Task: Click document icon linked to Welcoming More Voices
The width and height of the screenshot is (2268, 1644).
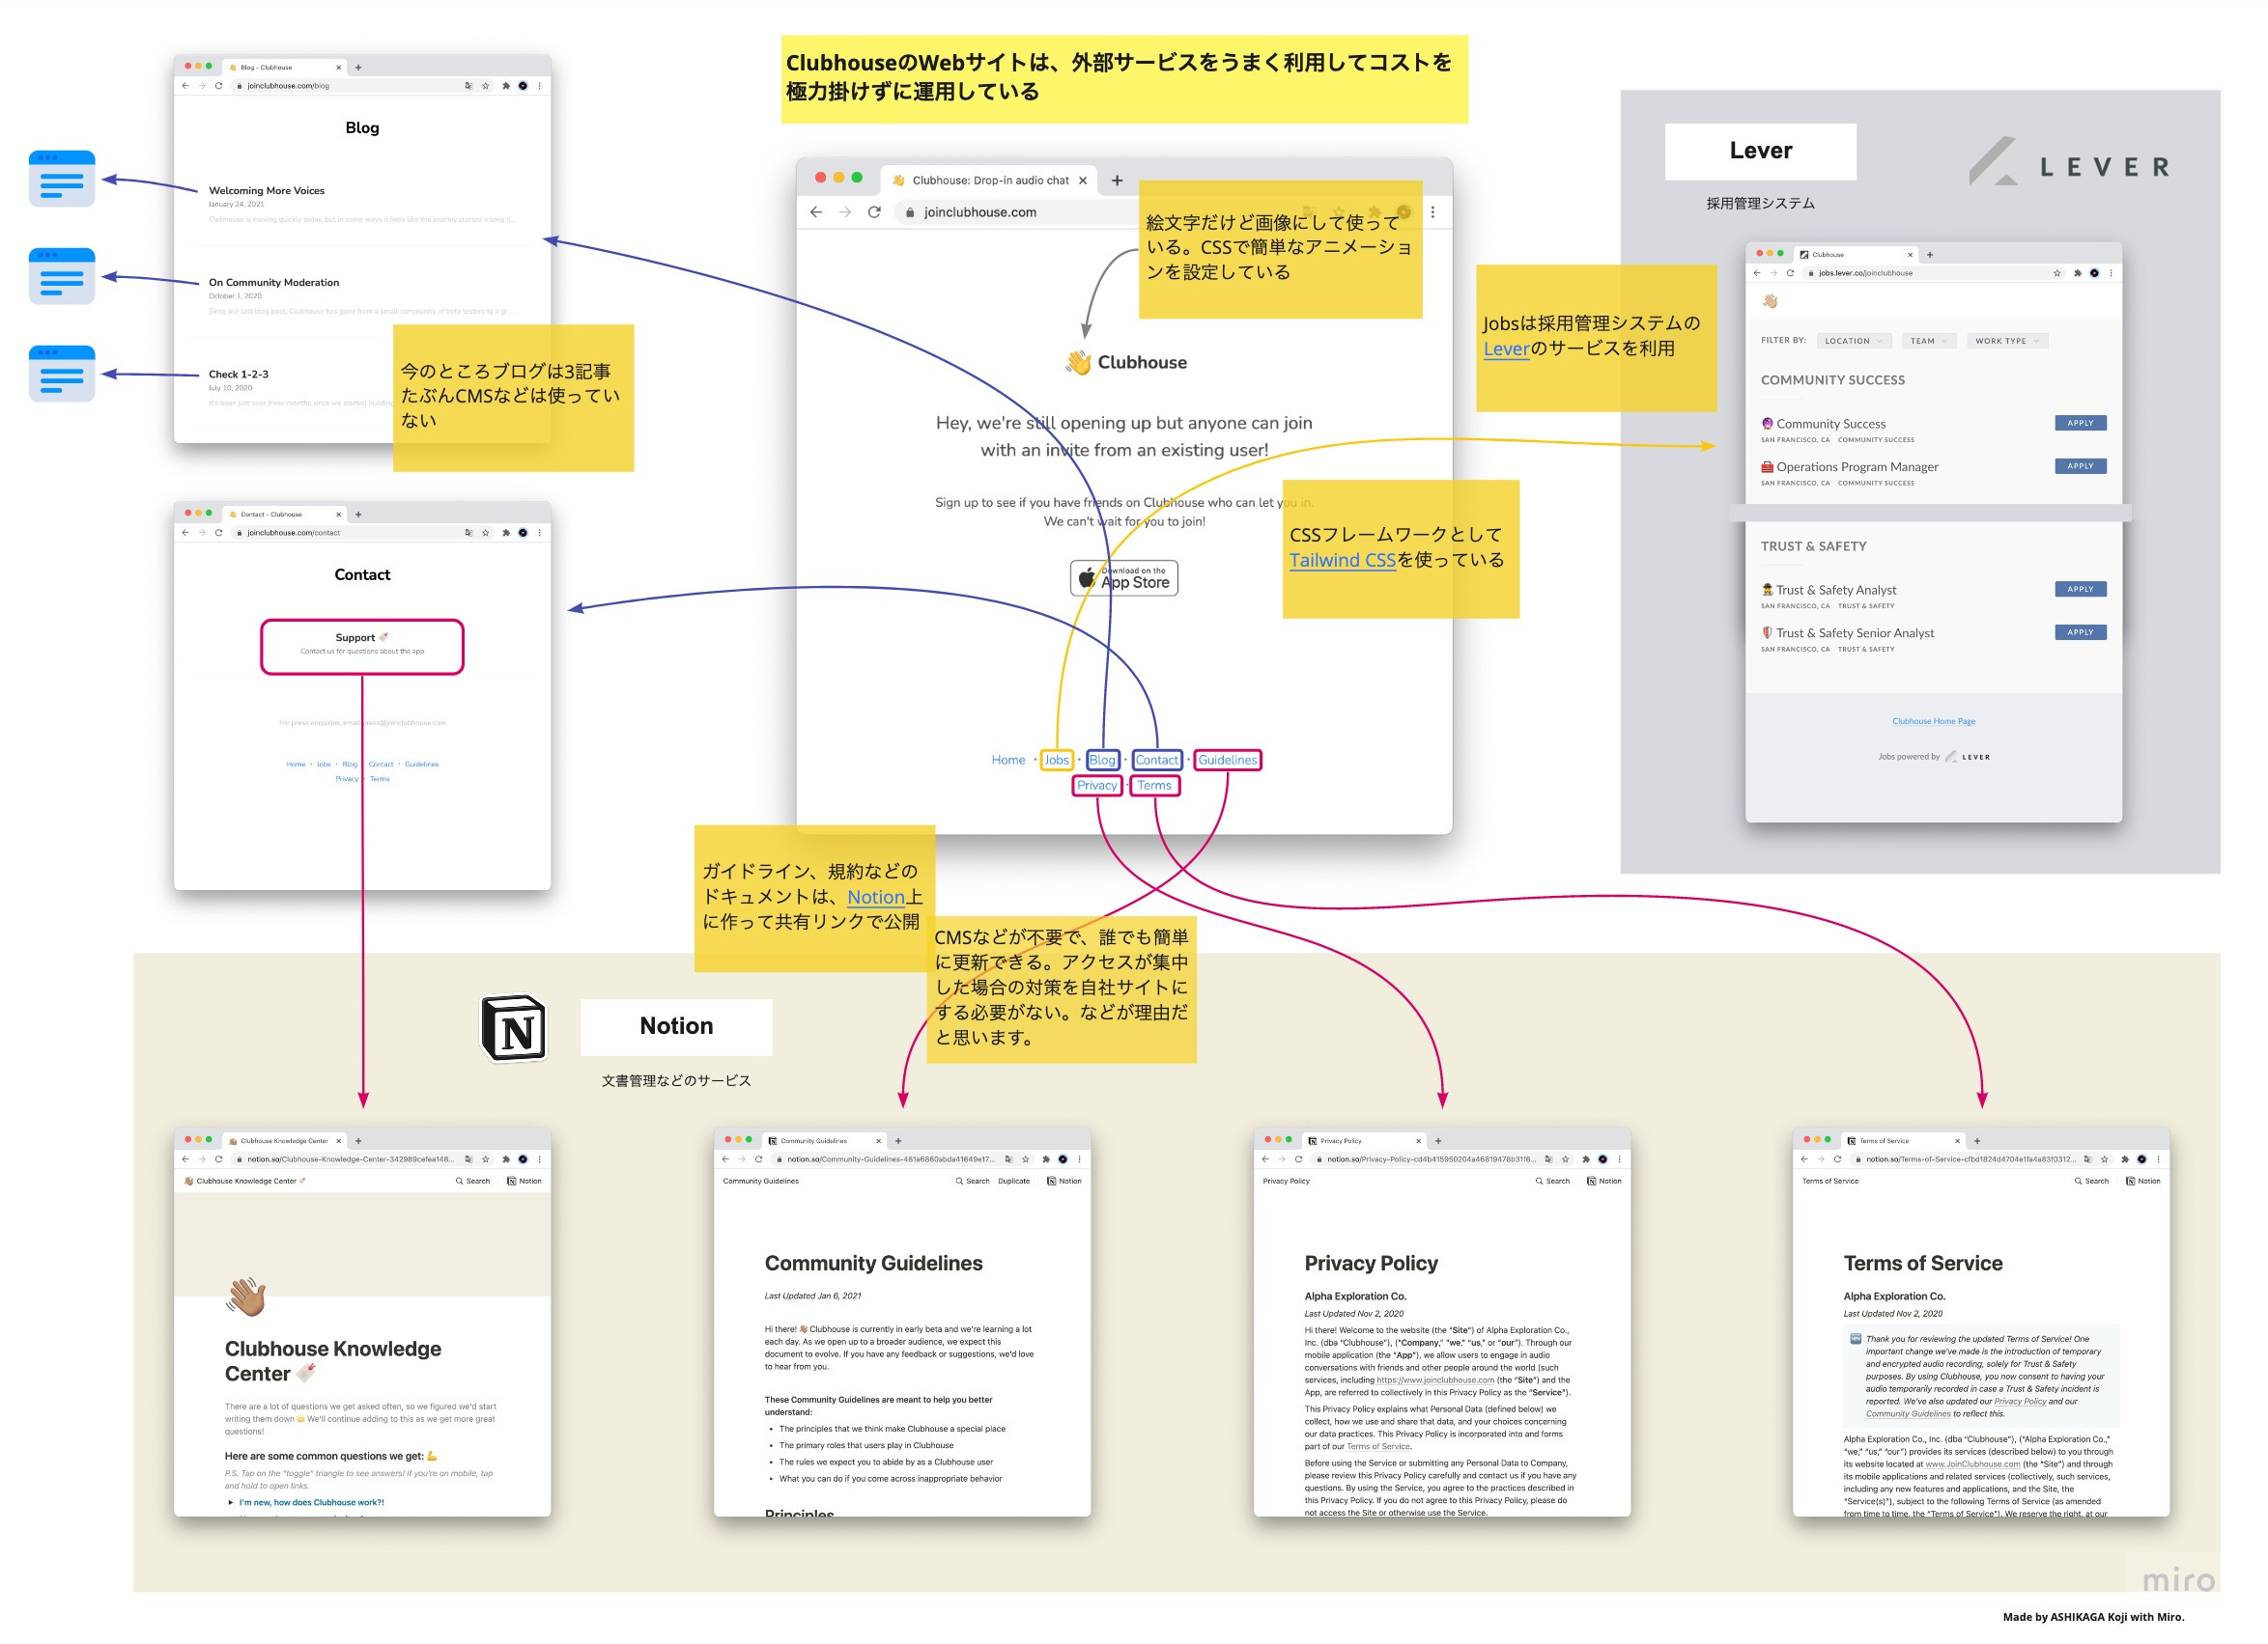Action: [x=62, y=179]
